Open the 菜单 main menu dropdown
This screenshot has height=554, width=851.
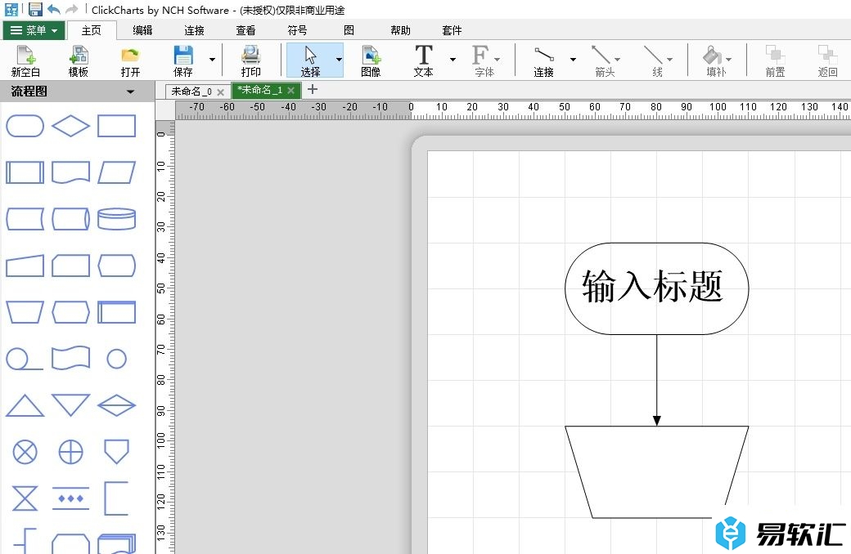34,30
